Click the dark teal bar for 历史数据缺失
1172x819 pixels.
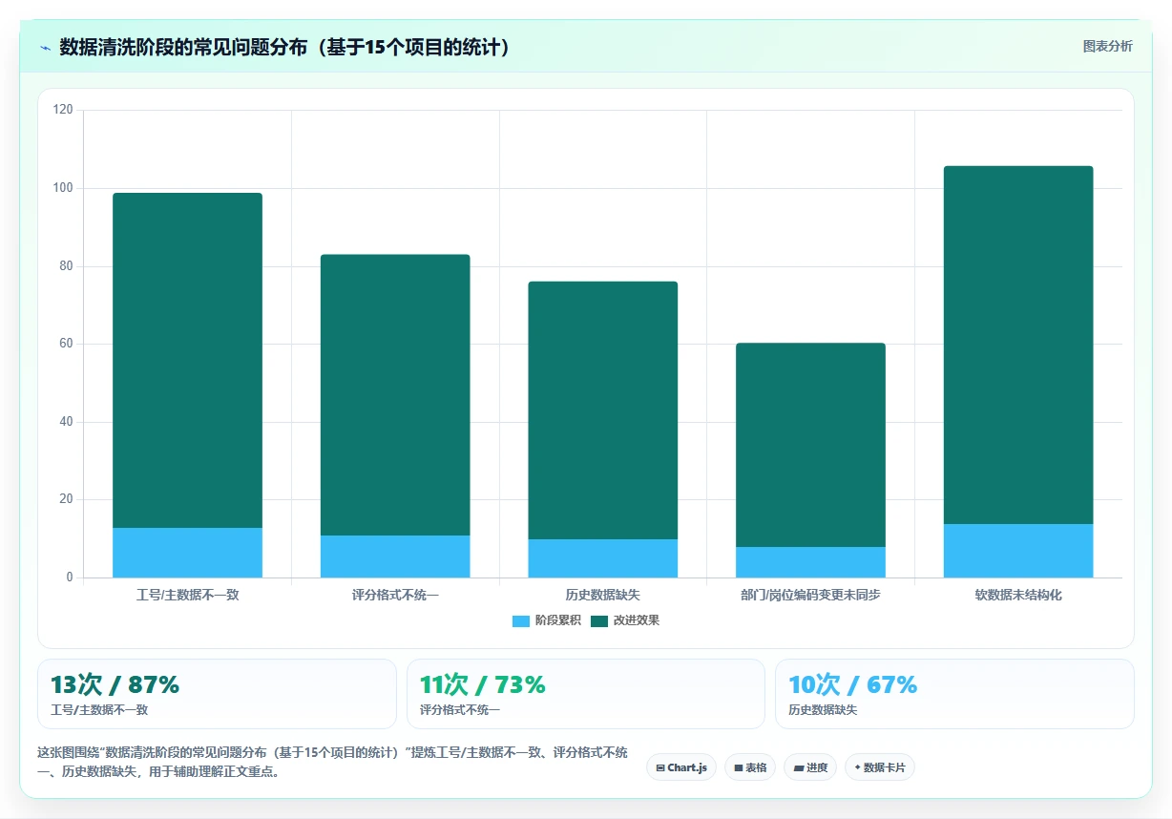point(603,410)
